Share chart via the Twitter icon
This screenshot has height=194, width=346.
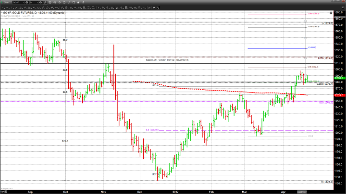click(78, 2)
